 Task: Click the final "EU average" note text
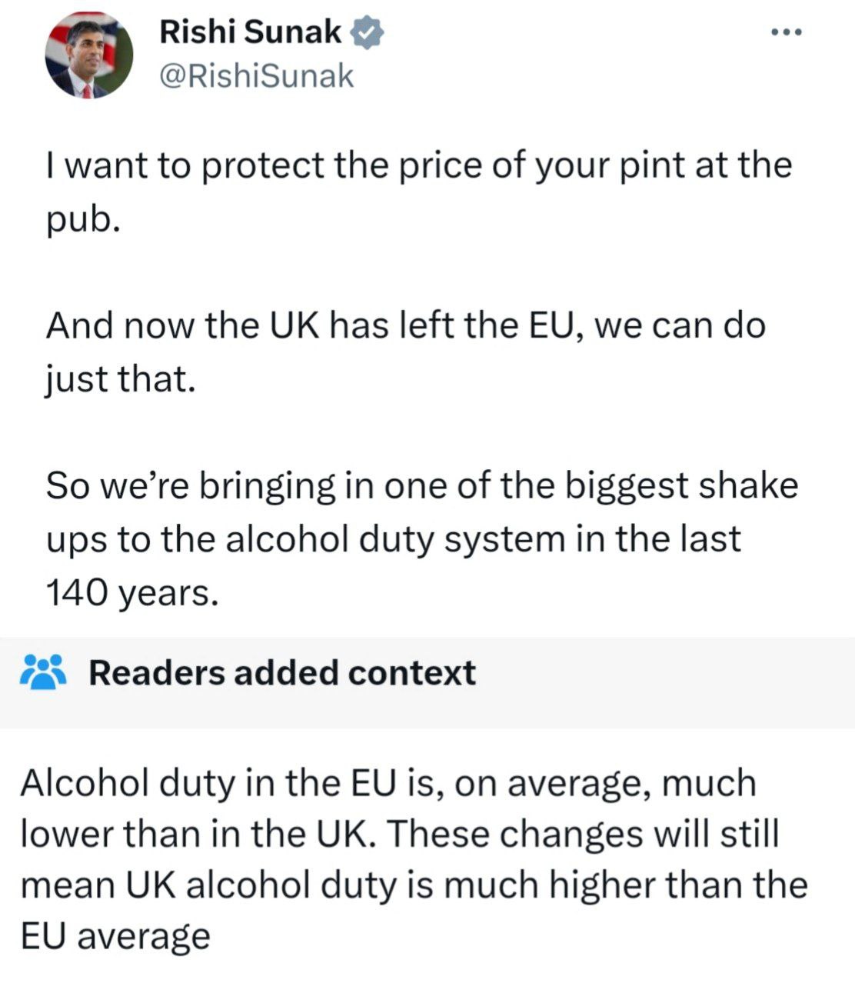point(115,936)
